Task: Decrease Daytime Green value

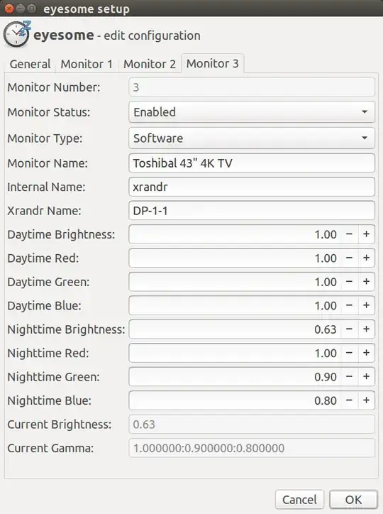Action: [x=349, y=282]
